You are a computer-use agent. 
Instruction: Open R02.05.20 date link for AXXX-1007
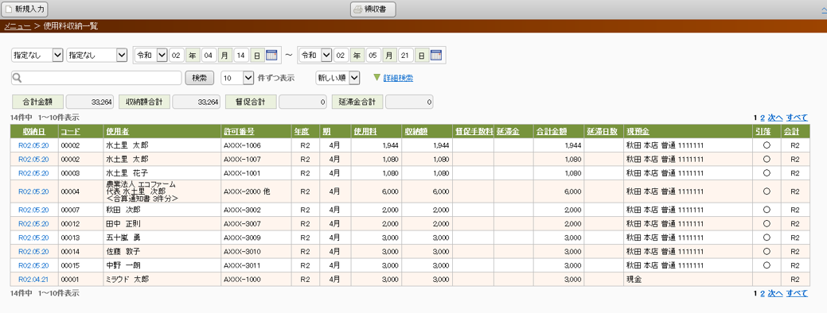(33, 159)
